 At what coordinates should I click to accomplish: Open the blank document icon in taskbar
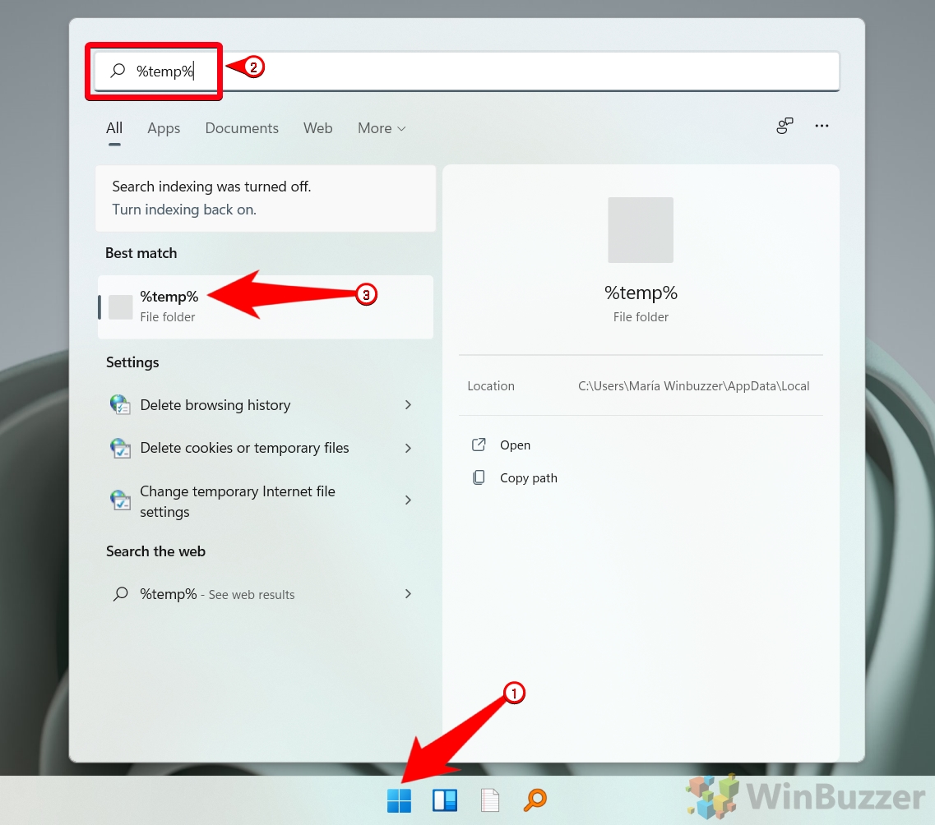(x=490, y=800)
